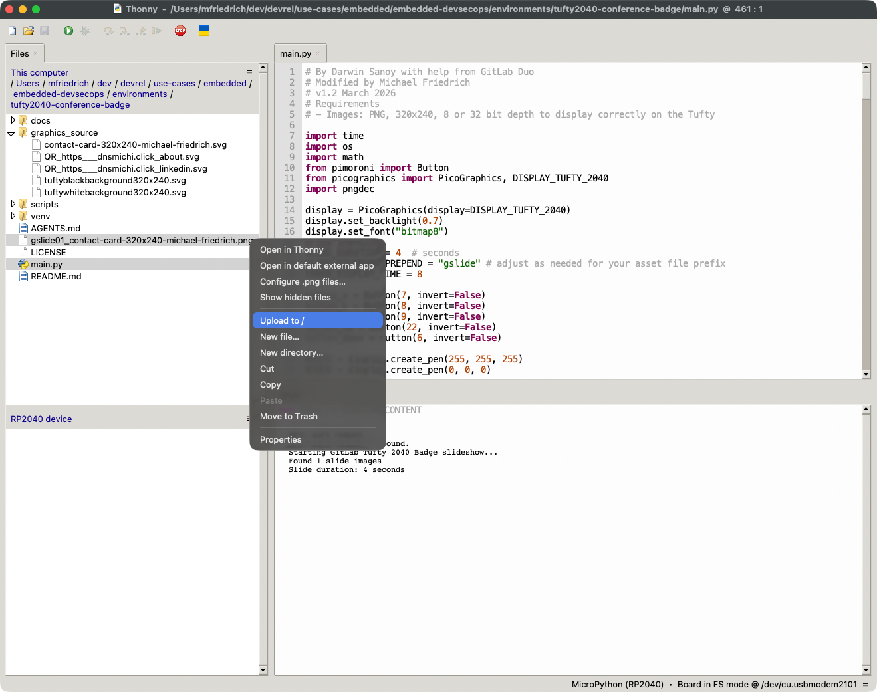
Task: Click the Debug current script bug icon
Action: [x=85, y=31]
